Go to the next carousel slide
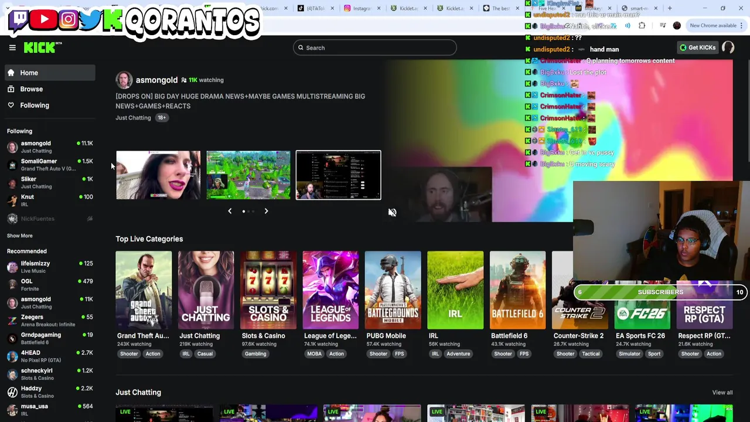 [266, 211]
